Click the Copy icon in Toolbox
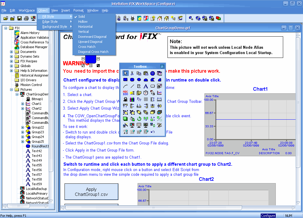The width and height of the screenshot is (303, 218). [x=139, y=73]
